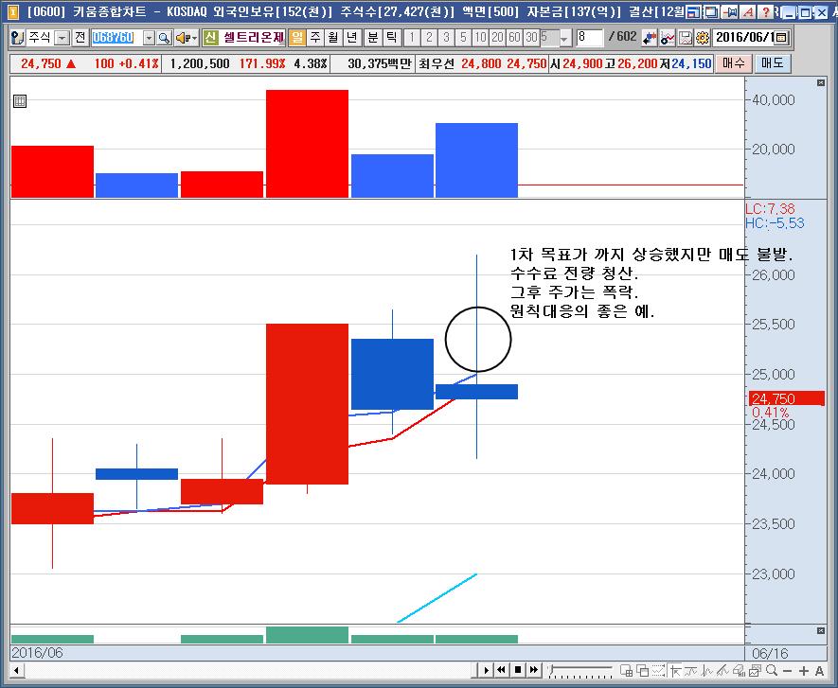
Task: Select interval button 3
Action: click(446, 38)
